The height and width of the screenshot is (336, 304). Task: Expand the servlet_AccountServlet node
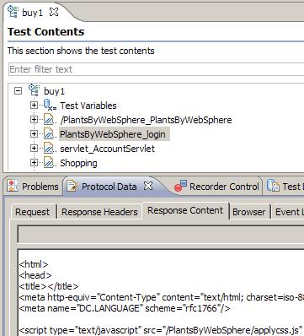34,149
